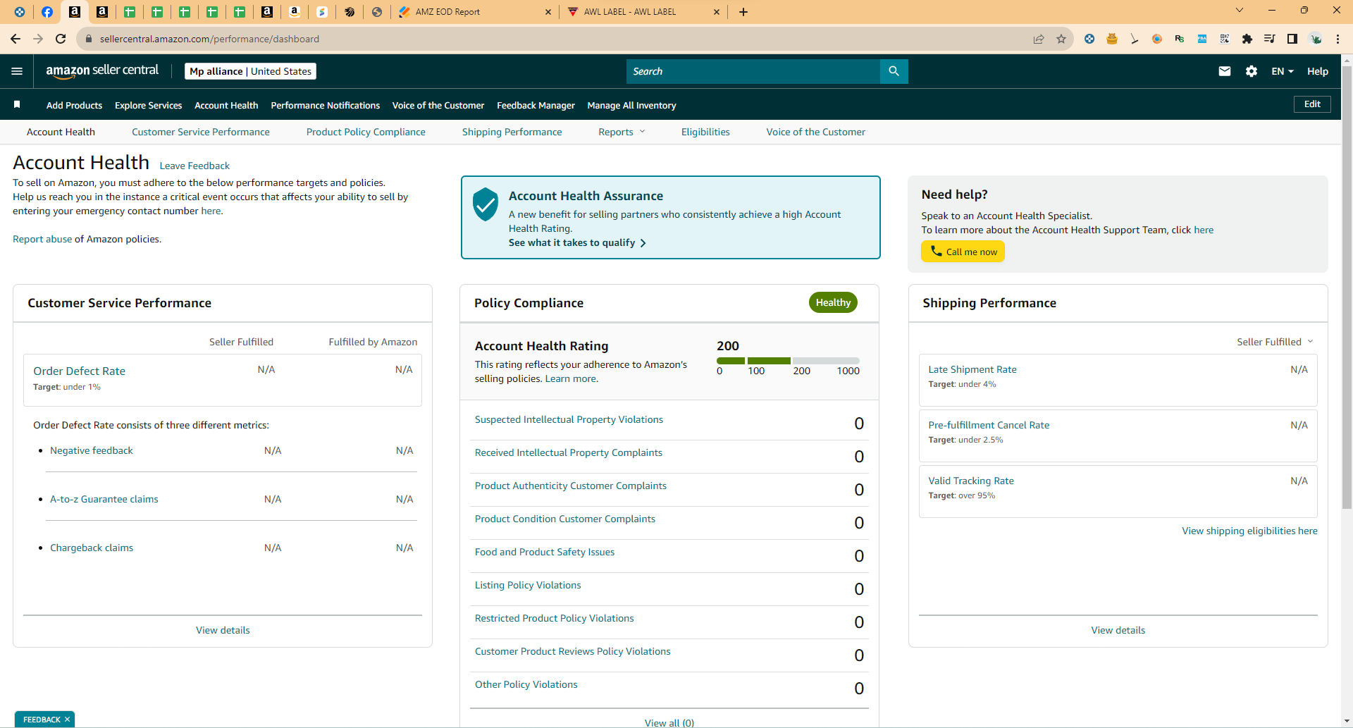Close the AMZ EOD Report tab
This screenshot has width=1353, height=728.
coord(548,12)
